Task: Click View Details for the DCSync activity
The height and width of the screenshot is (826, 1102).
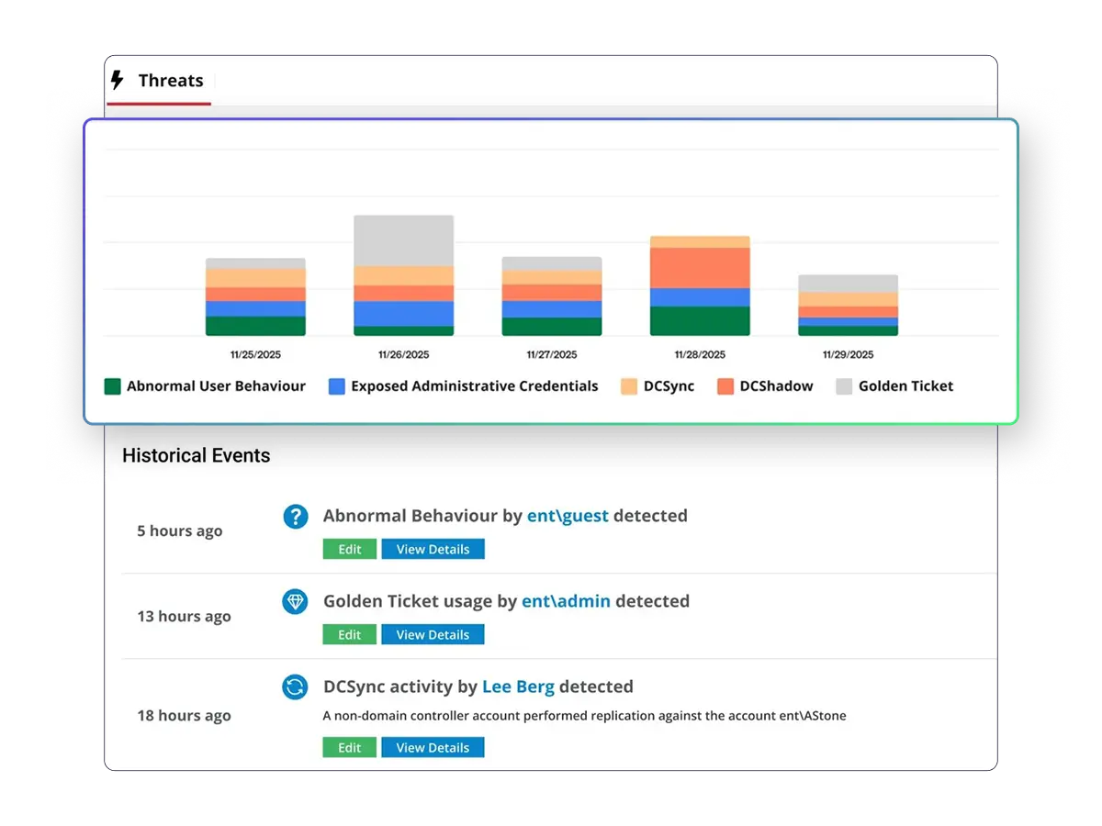Action: point(433,746)
